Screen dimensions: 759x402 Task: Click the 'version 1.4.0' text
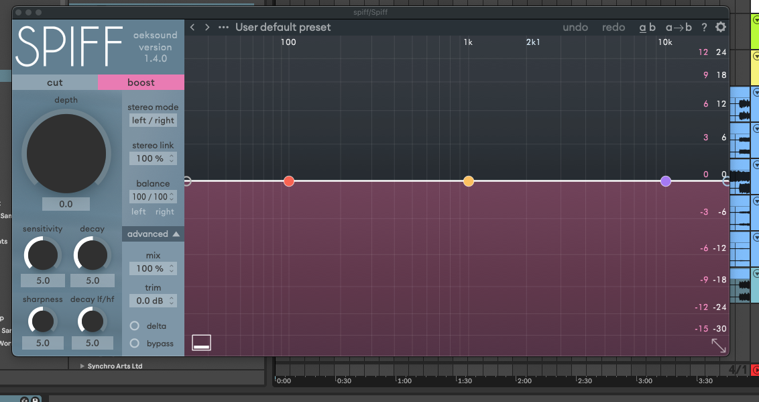[x=156, y=53]
